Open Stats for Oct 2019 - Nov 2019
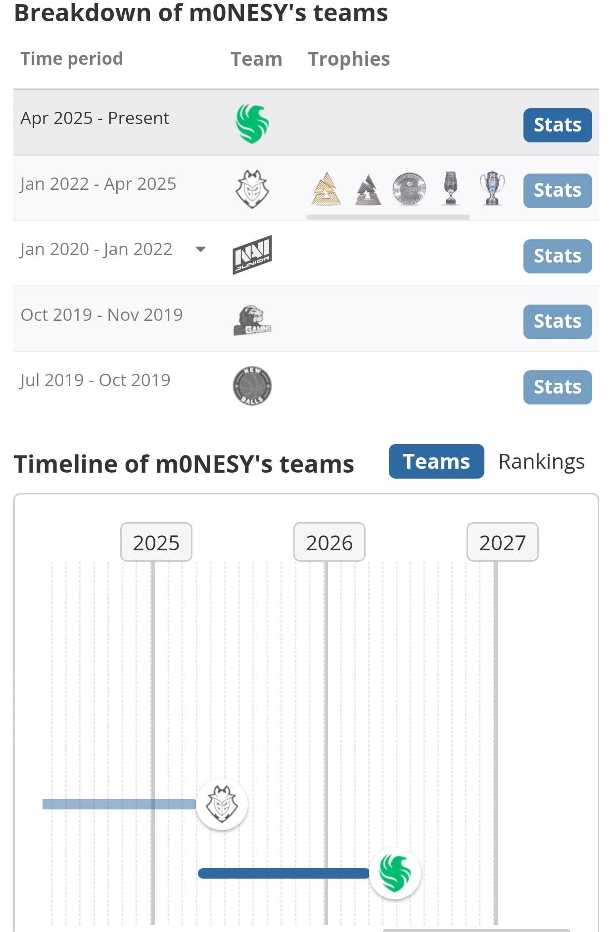613x932 pixels. coord(557,321)
